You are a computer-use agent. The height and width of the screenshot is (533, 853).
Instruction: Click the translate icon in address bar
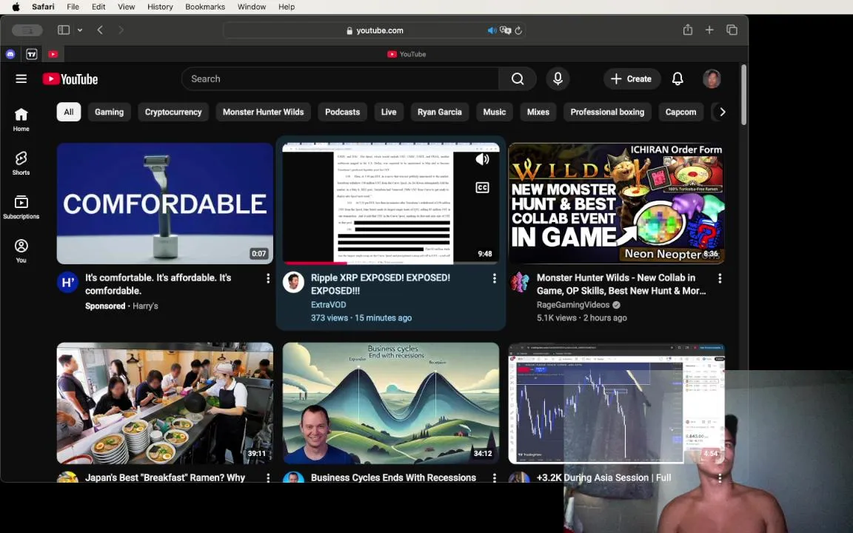click(x=506, y=30)
